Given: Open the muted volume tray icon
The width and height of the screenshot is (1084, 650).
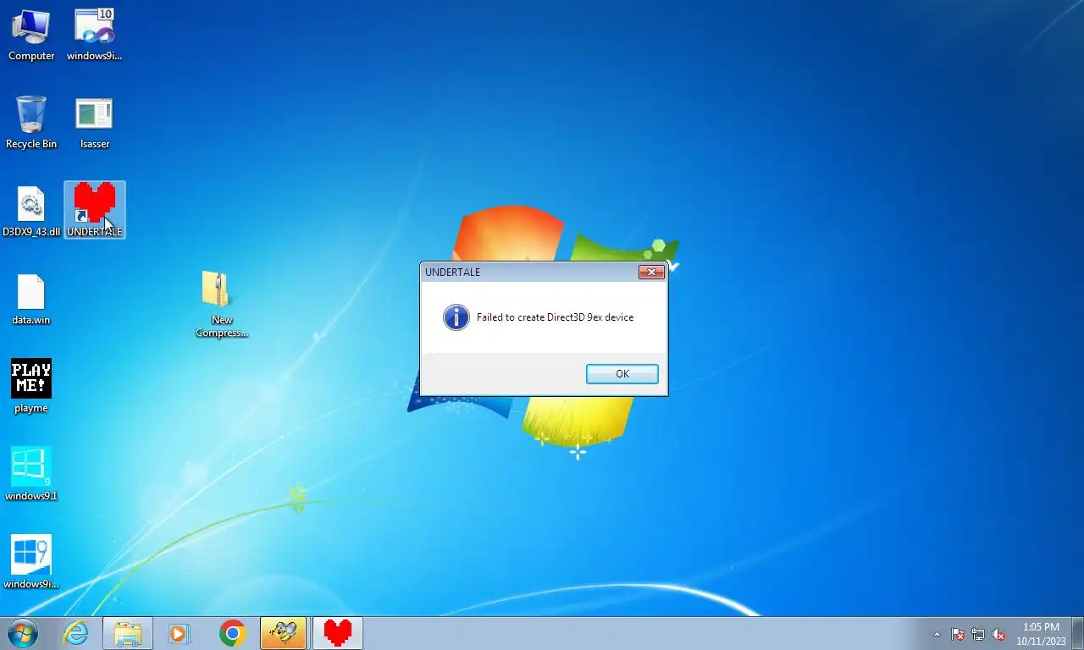Looking at the screenshot, I should pos(998,634).
